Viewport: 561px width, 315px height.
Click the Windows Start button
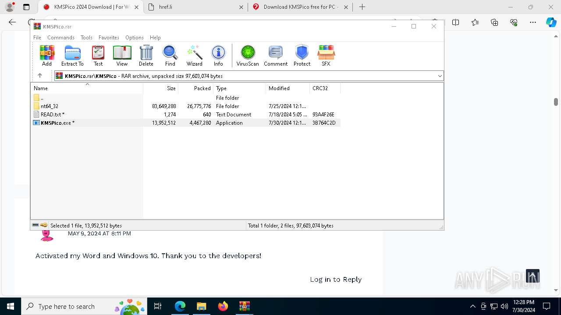[11, 306]
